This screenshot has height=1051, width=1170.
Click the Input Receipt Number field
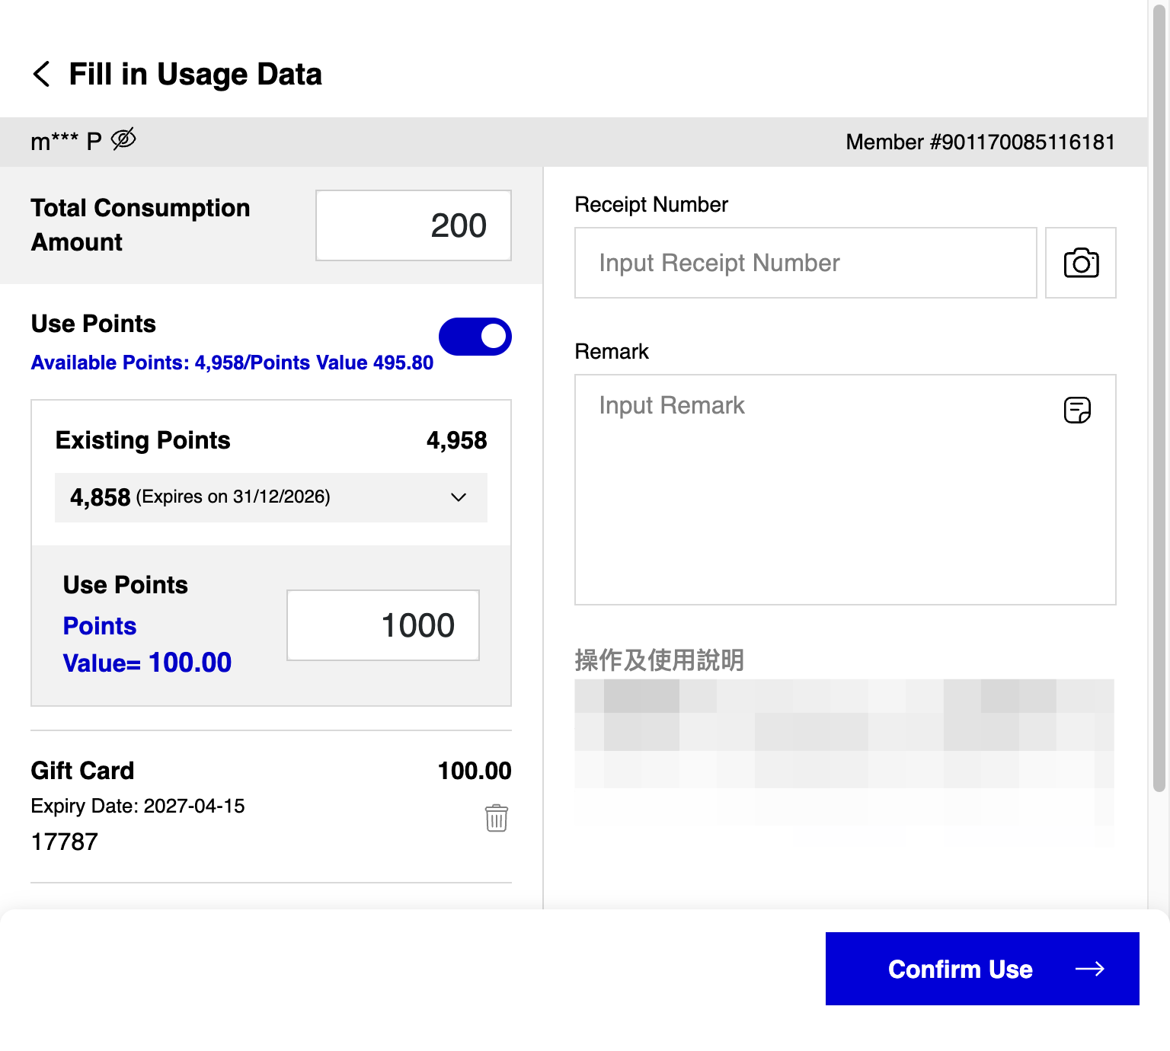[806, 263]
